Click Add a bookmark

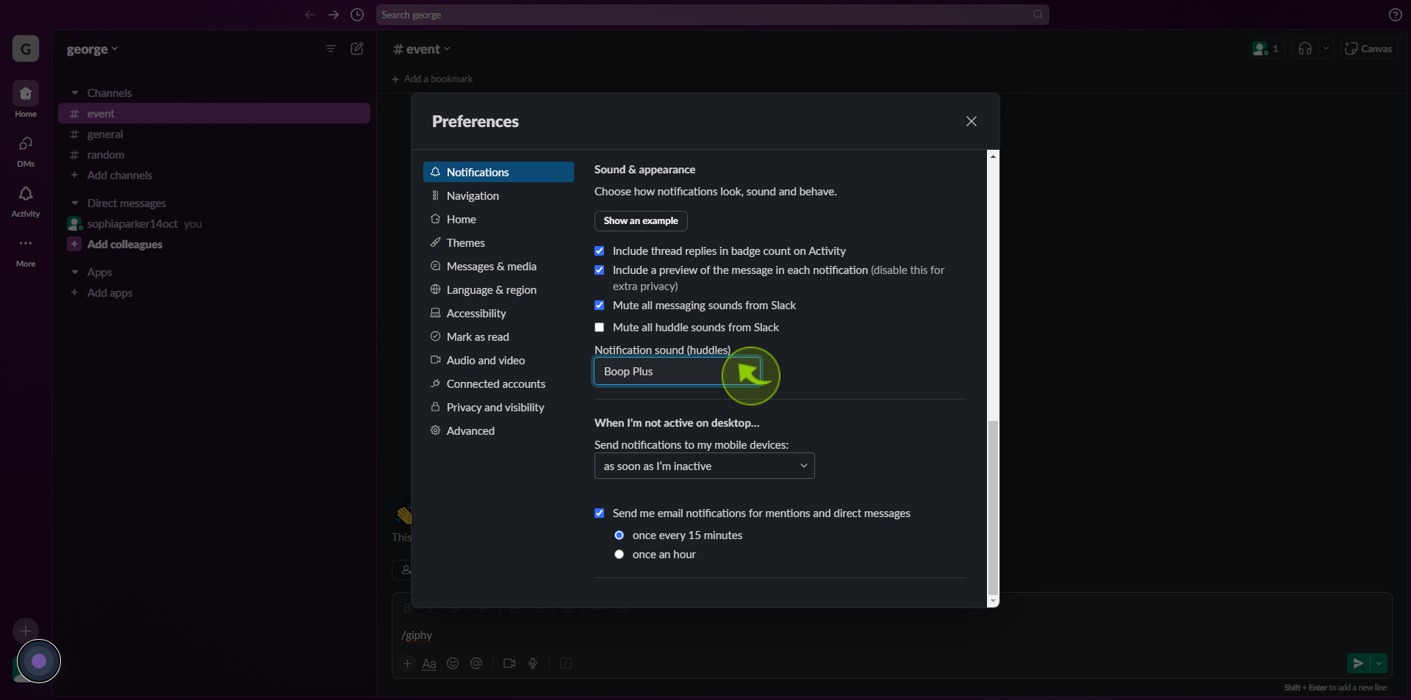tap(433, 79)
